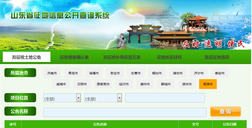This screenshot has width=252, height=128.
Task: Click the orange 查询 button
Action: [x=225, y=112]
